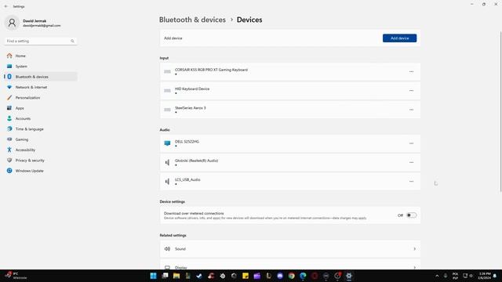The height and width of the screenshot is (282, 502).
Task: Switch the POL PLP input language indicator
Action: click(455, 276)
